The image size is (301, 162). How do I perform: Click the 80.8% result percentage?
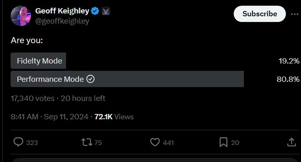[x=288, y=79]
